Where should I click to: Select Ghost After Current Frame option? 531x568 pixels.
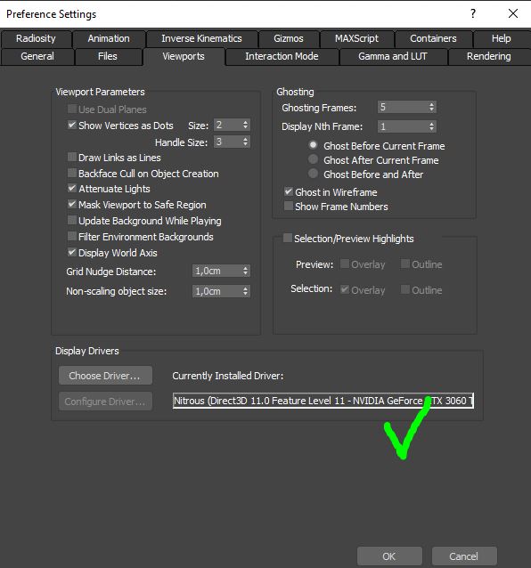coord(313,159)
